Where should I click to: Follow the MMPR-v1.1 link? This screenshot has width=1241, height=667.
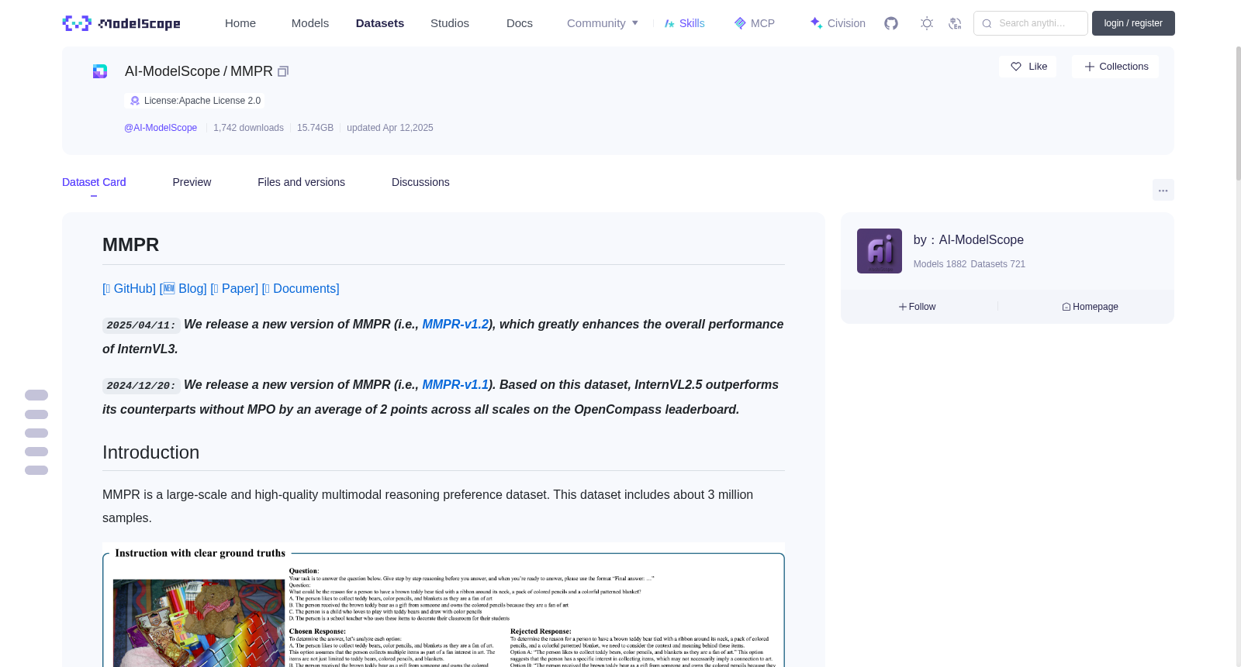click(x=455, y=384)
